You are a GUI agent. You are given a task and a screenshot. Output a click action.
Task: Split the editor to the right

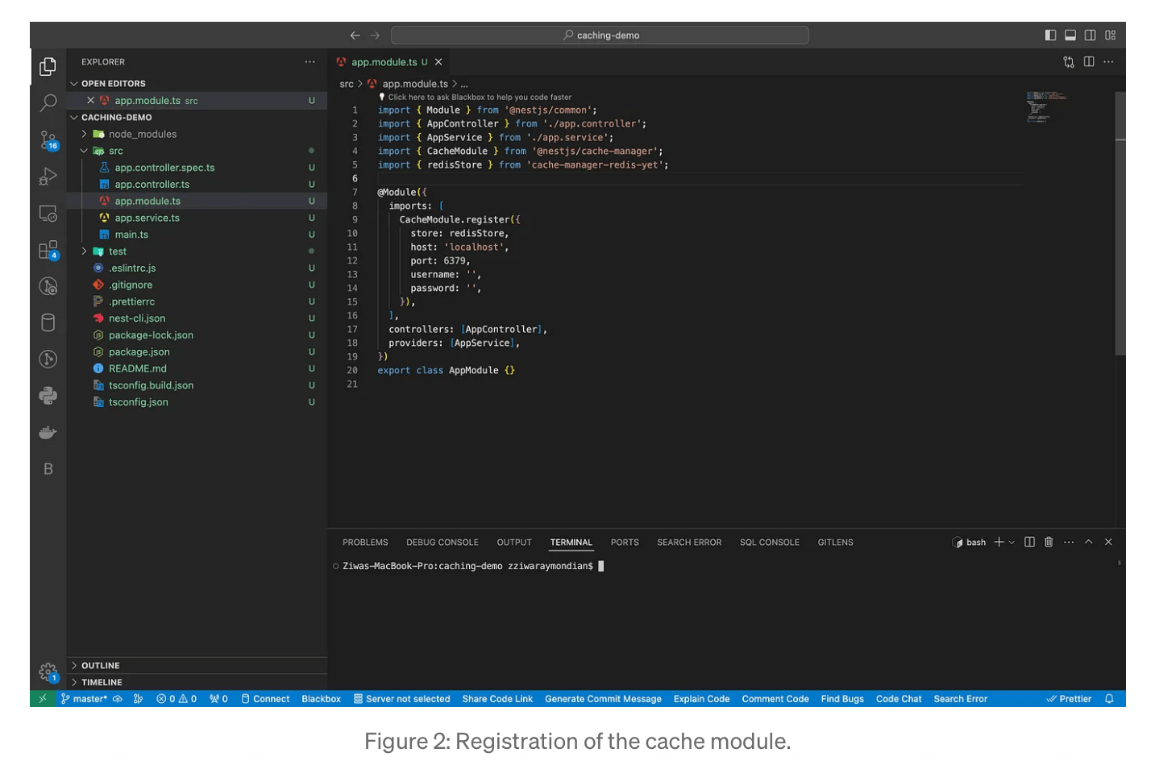tap(1089, 62)
